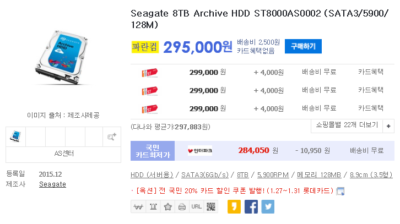Share on Facebook
The width and height of the screenshot is (400, 224).
point(251,207)
